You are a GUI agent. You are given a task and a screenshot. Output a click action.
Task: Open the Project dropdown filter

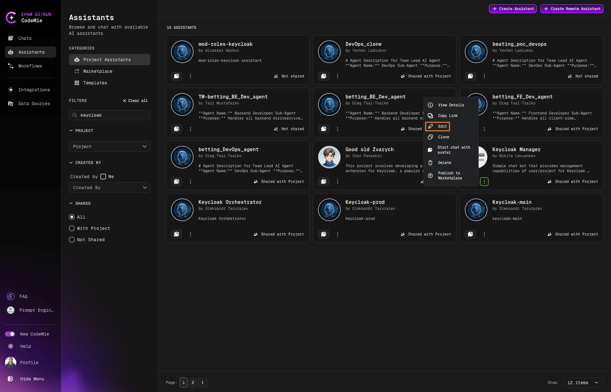[x=109, y=146]
